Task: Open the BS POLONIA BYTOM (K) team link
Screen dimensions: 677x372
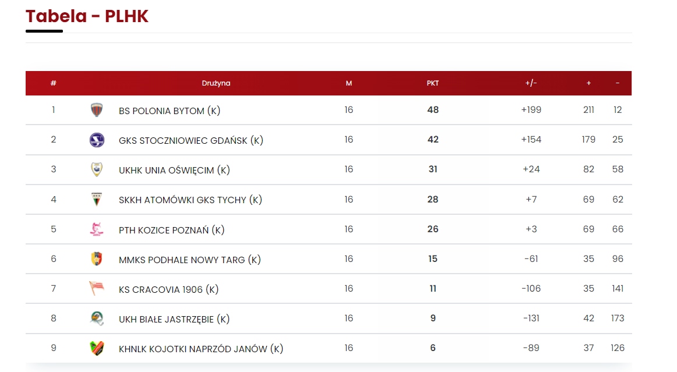Action: (170, 111)
